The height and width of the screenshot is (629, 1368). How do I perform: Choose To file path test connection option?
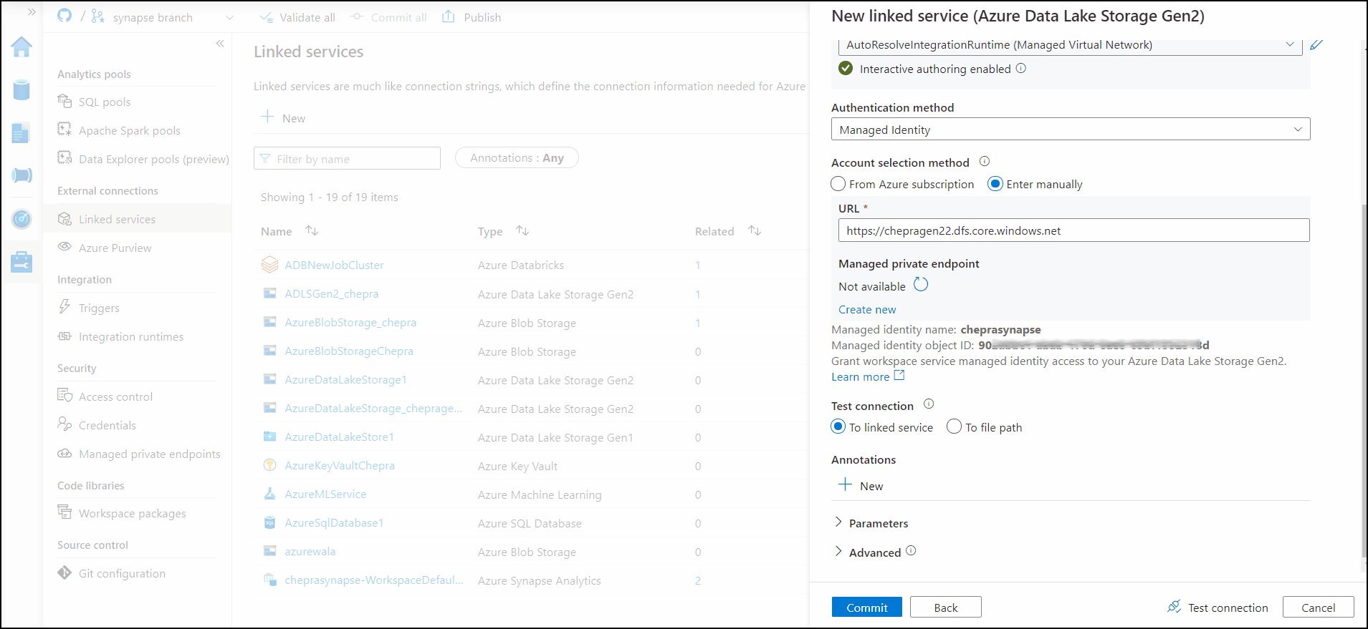[x=955, y=427]
